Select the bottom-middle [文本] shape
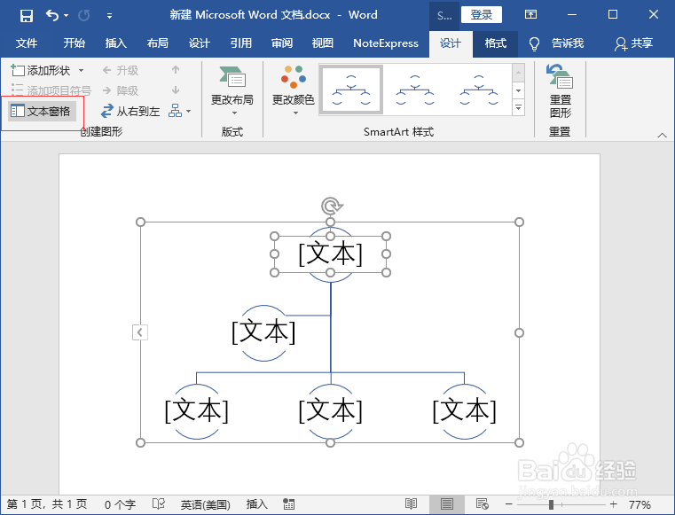Image resolution: width=675 pixels, height=515 pixels. pos(330,411)
